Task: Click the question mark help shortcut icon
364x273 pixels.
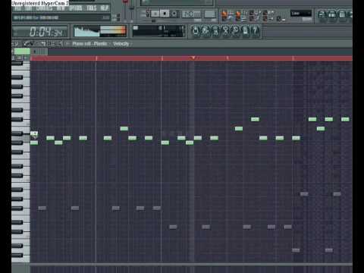Action: coord(256,31)
